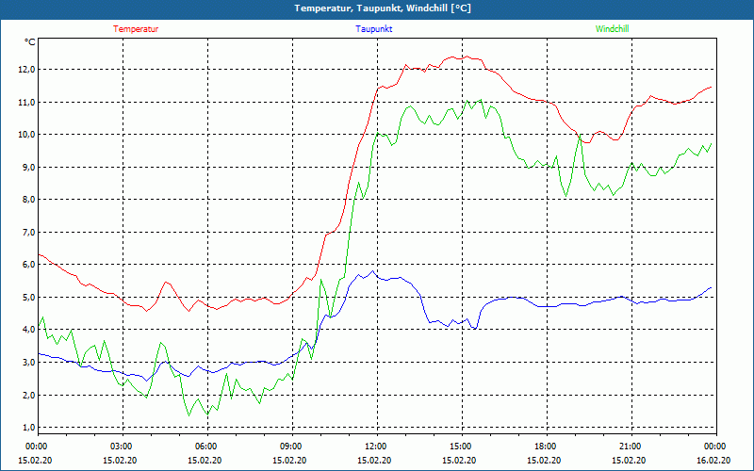
Task: Click the 15.02.20 date under 09:00
Action: pos(289,460)
